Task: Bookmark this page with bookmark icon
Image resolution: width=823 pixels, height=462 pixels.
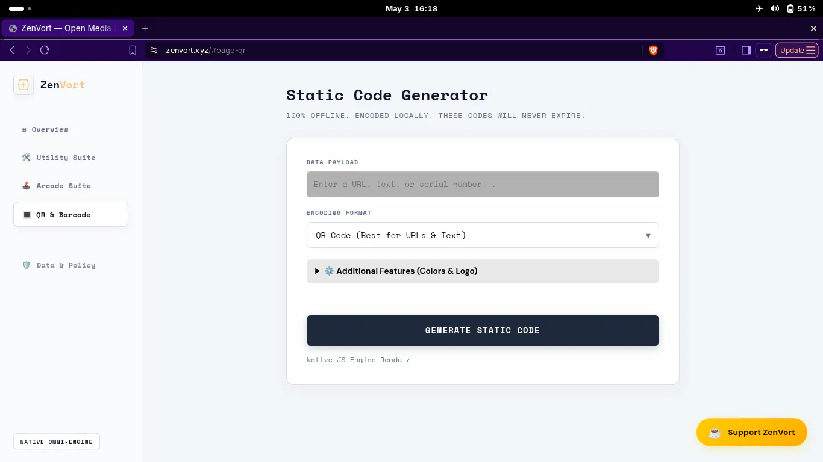Action: pyautogui.click(x=133, y=51)
